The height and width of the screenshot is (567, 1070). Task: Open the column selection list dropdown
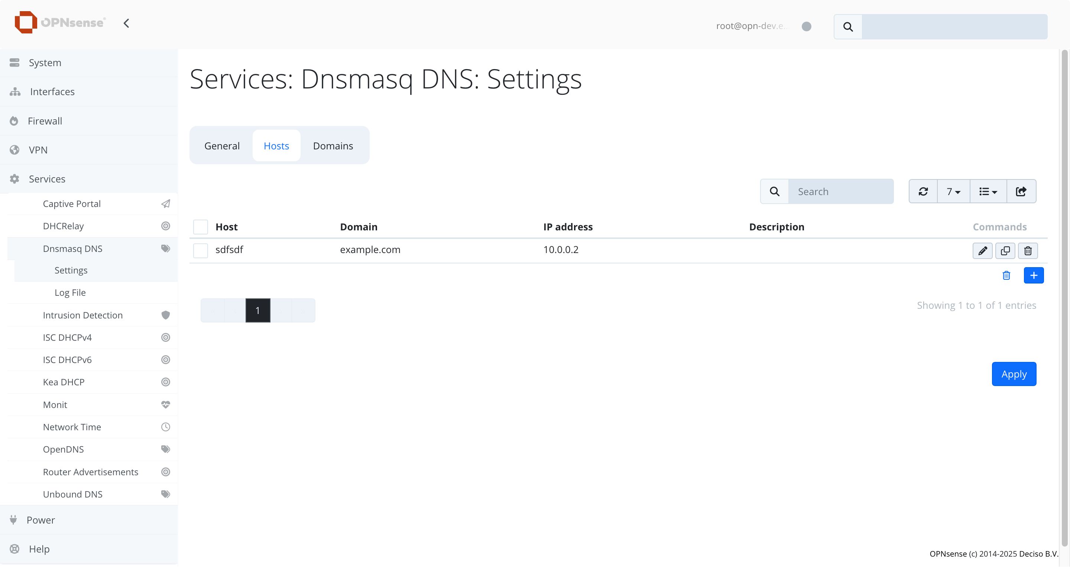[x=988, y=191]
